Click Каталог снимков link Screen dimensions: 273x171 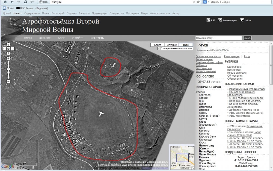click(x=206, y=71)
